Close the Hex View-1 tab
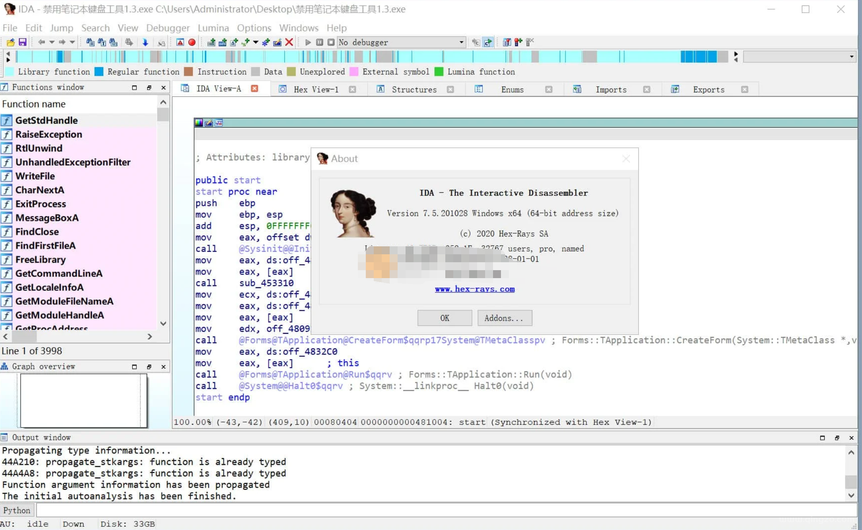This screenshot has height=530, width=862. point(352,89)
